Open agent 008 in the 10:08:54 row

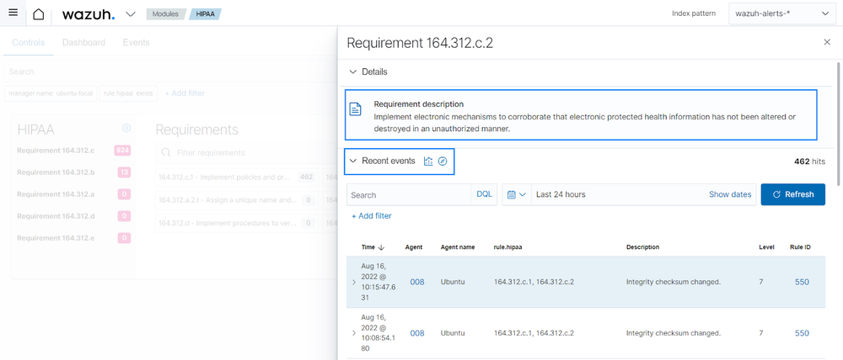click(x=417, y=333)
